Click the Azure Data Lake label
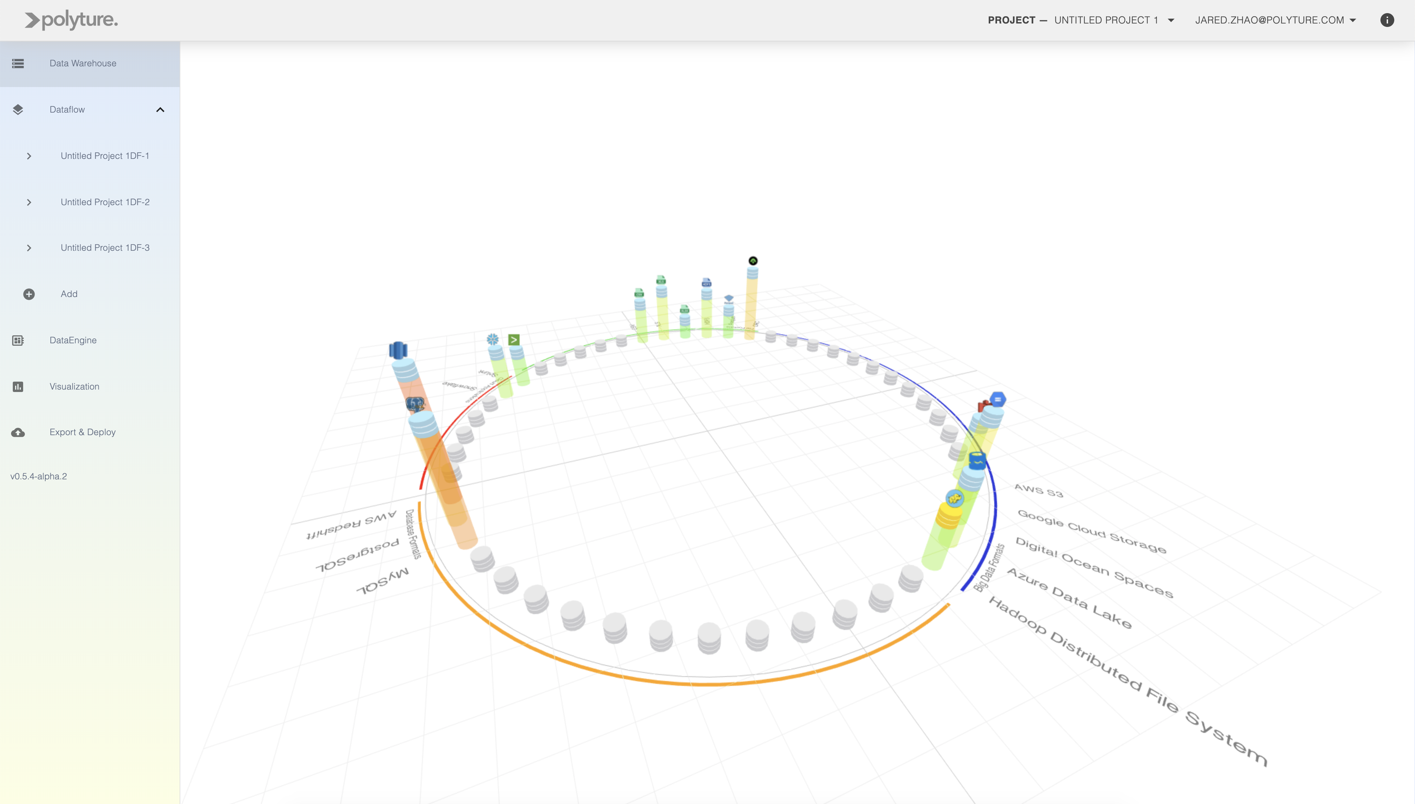Viewport: 1415px width, 804px height. coord(1069,599)
